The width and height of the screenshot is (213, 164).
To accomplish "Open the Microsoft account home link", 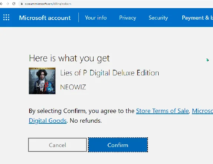I will pyautogui.click(x=45, y=18).
